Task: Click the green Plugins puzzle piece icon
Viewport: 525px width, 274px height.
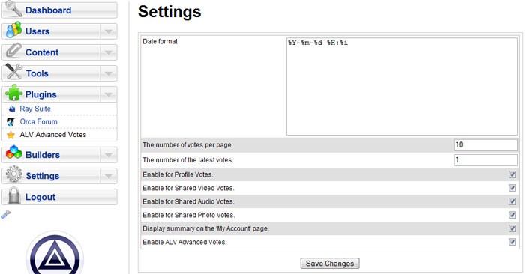Action: tap(13, 93)
